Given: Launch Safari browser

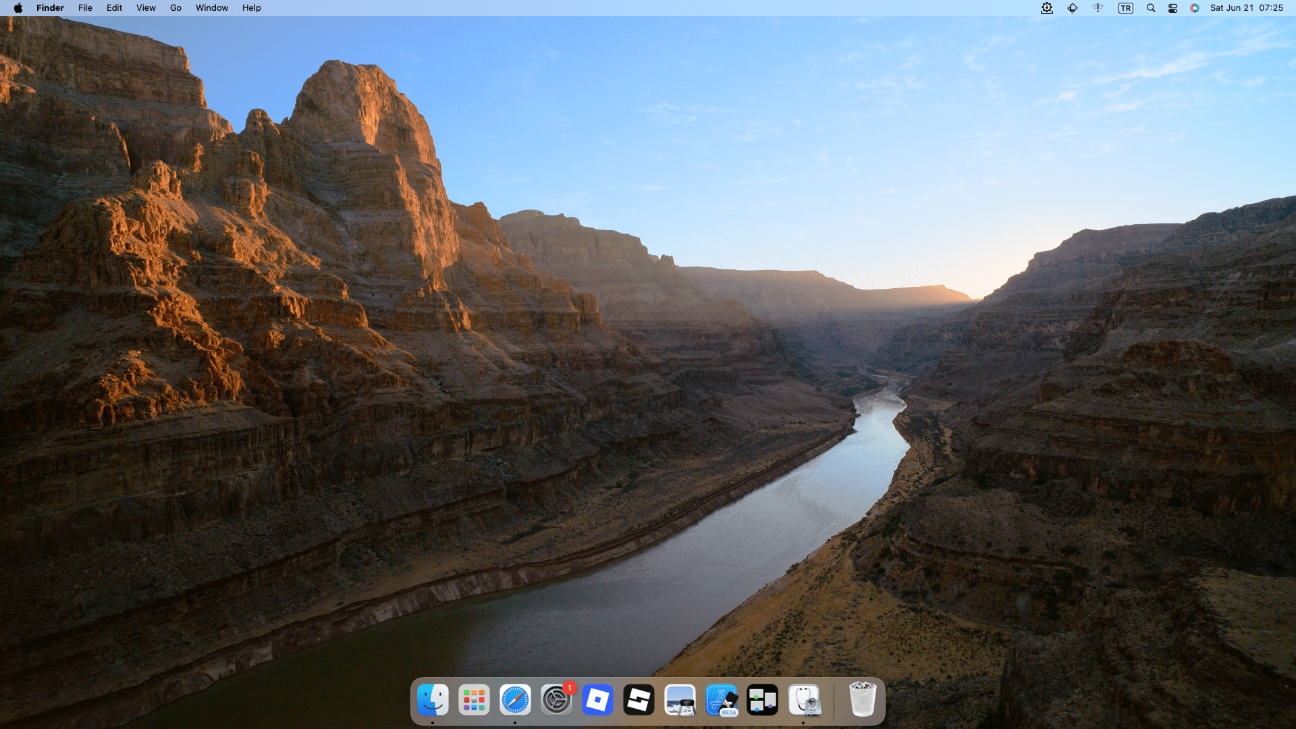Looking at the screenshot, I should (x=514, y=701).
